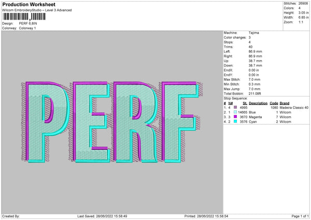The height and width of the screenshot is (220, 311).
Task: Click the Description column header
Action: [258, 103]
